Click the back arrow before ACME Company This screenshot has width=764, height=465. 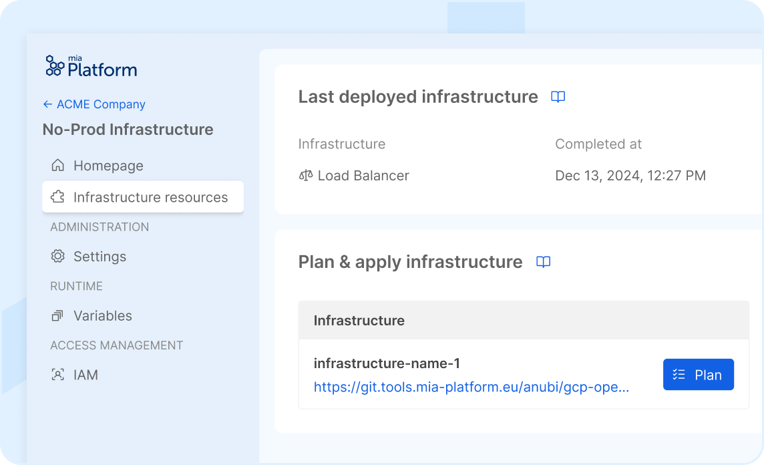click(x=47, y=104)
